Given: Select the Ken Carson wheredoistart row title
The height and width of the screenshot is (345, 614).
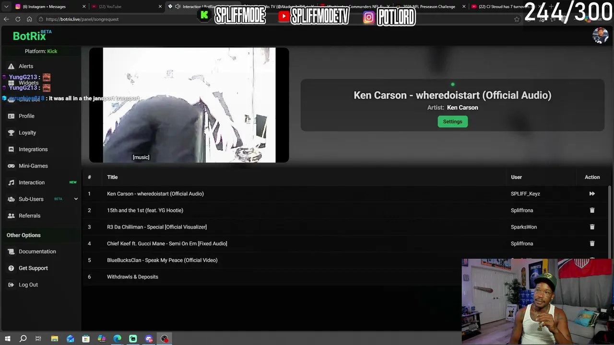Looking at the screenshot, I should [155, 194].
